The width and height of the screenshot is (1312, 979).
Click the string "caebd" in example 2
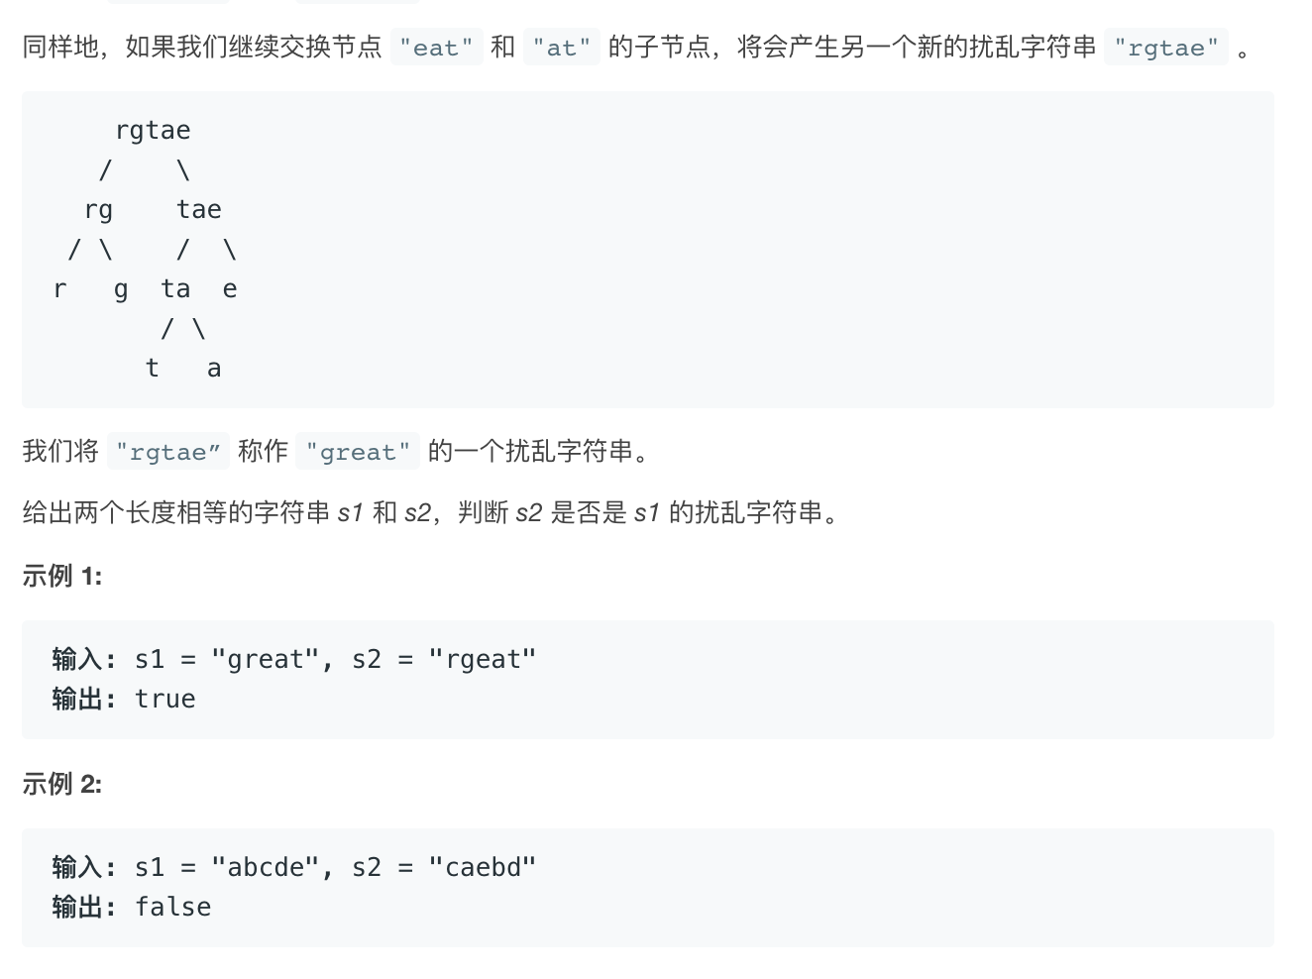pyautogui.click(x=483, y=867)
